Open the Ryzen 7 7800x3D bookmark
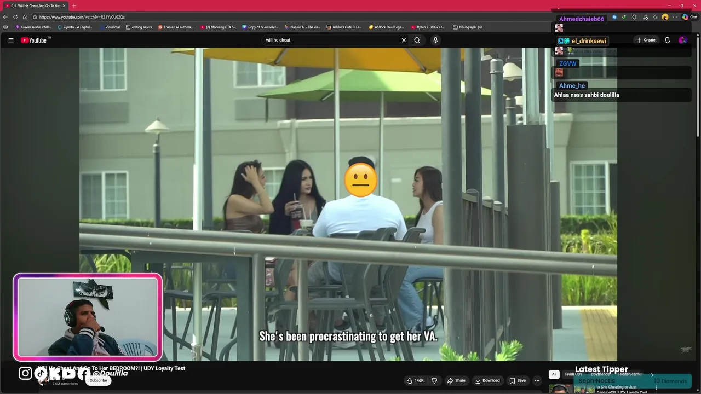Screen dimensions: 701x394 tap(428, 27)
